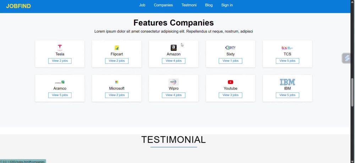Click the Youtube company name
Screen dimensions: 355x163
(230, 88)
